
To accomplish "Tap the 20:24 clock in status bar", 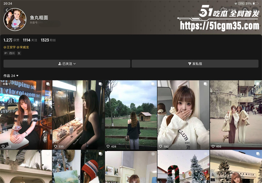I will tap(8, 4).
